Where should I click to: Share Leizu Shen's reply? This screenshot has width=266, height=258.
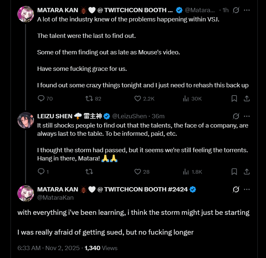(246, 172)
